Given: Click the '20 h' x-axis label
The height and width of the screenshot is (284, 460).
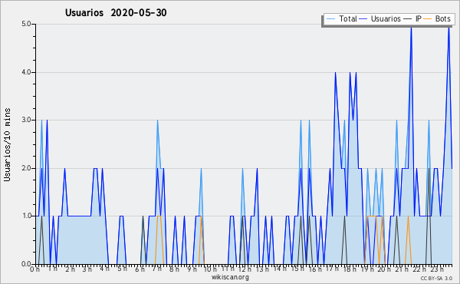Looking at the screenshot, I should coord(384,269).
